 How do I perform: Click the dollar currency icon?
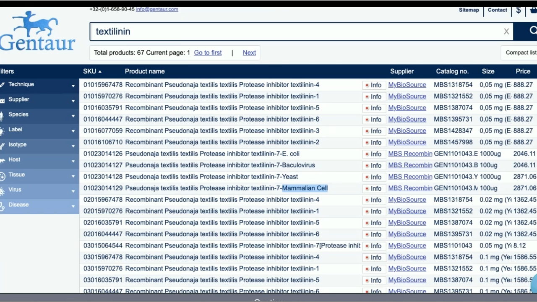pyautogui.click(x=519, y=10)
